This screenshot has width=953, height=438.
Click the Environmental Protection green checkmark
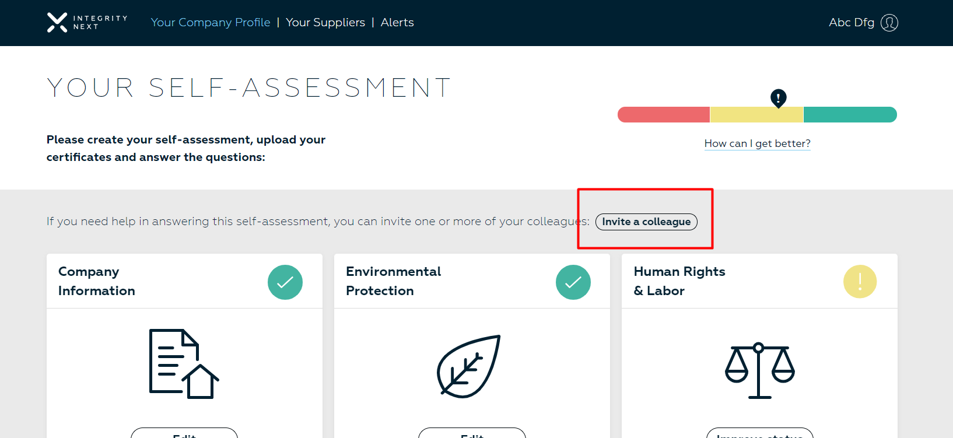coord(573,282)
